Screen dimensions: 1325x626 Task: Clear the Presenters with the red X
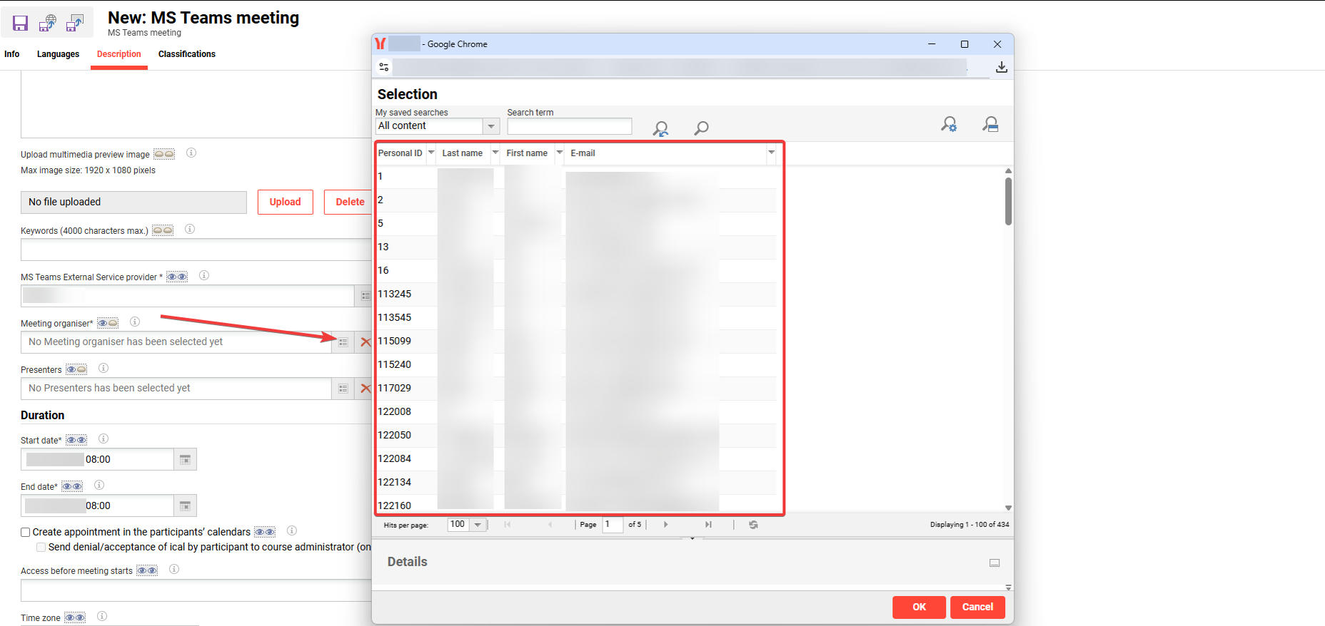click(x=366, y=389)
